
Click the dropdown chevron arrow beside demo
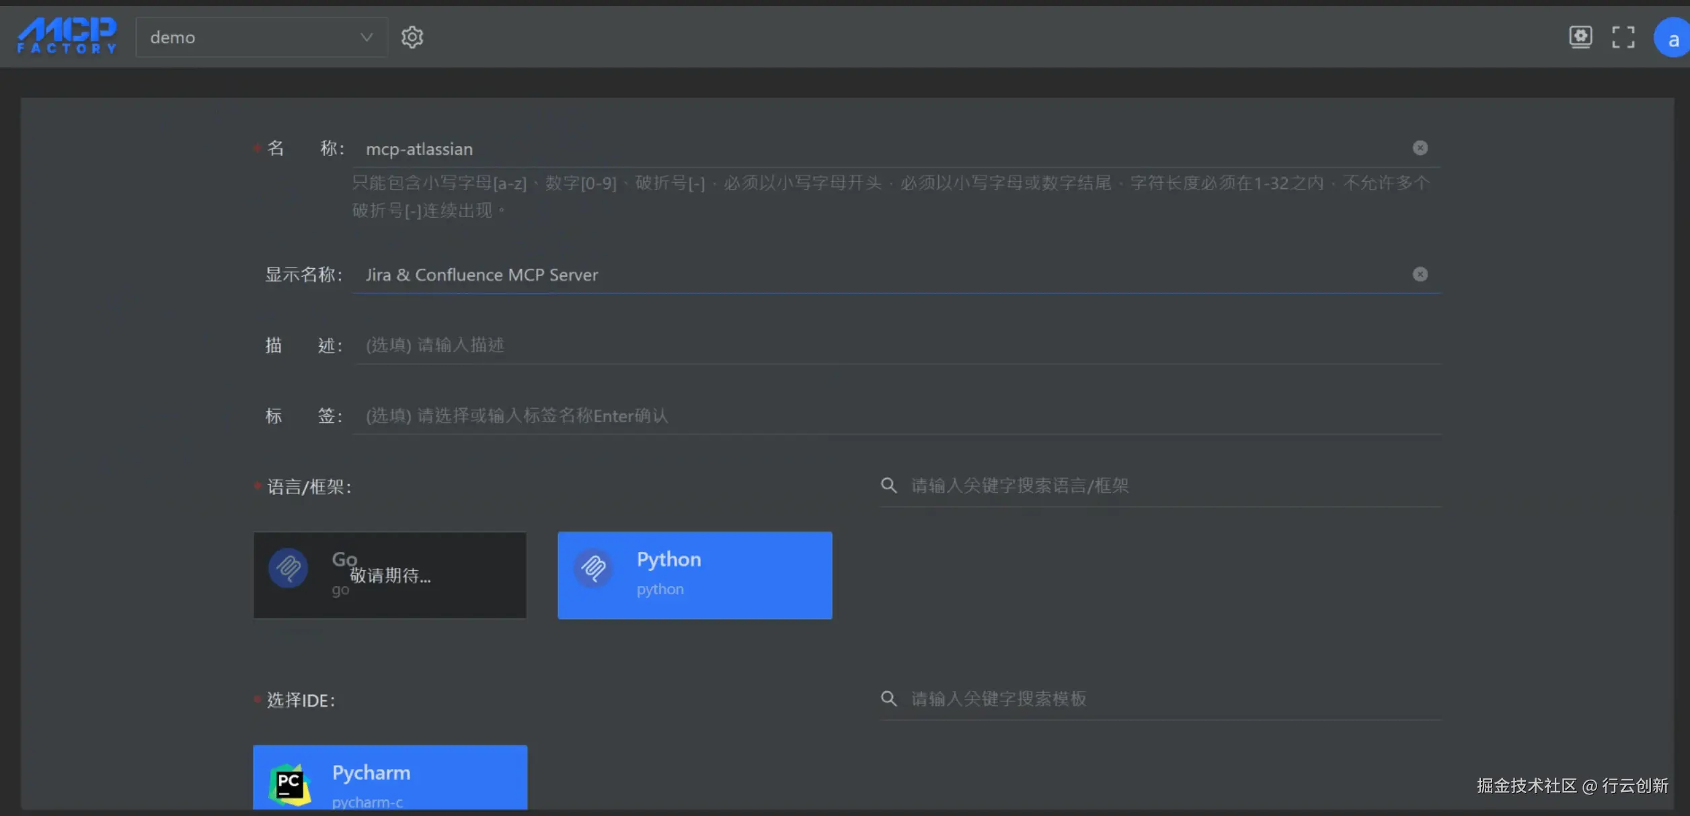tap(367, 38)
